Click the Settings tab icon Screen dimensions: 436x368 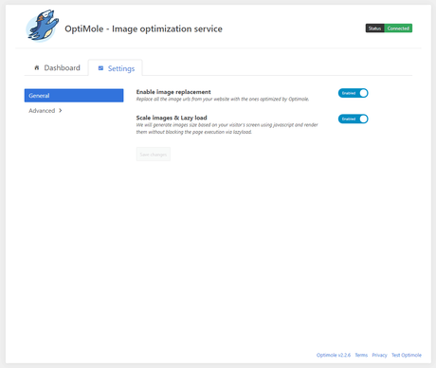[x=100, y=68]
